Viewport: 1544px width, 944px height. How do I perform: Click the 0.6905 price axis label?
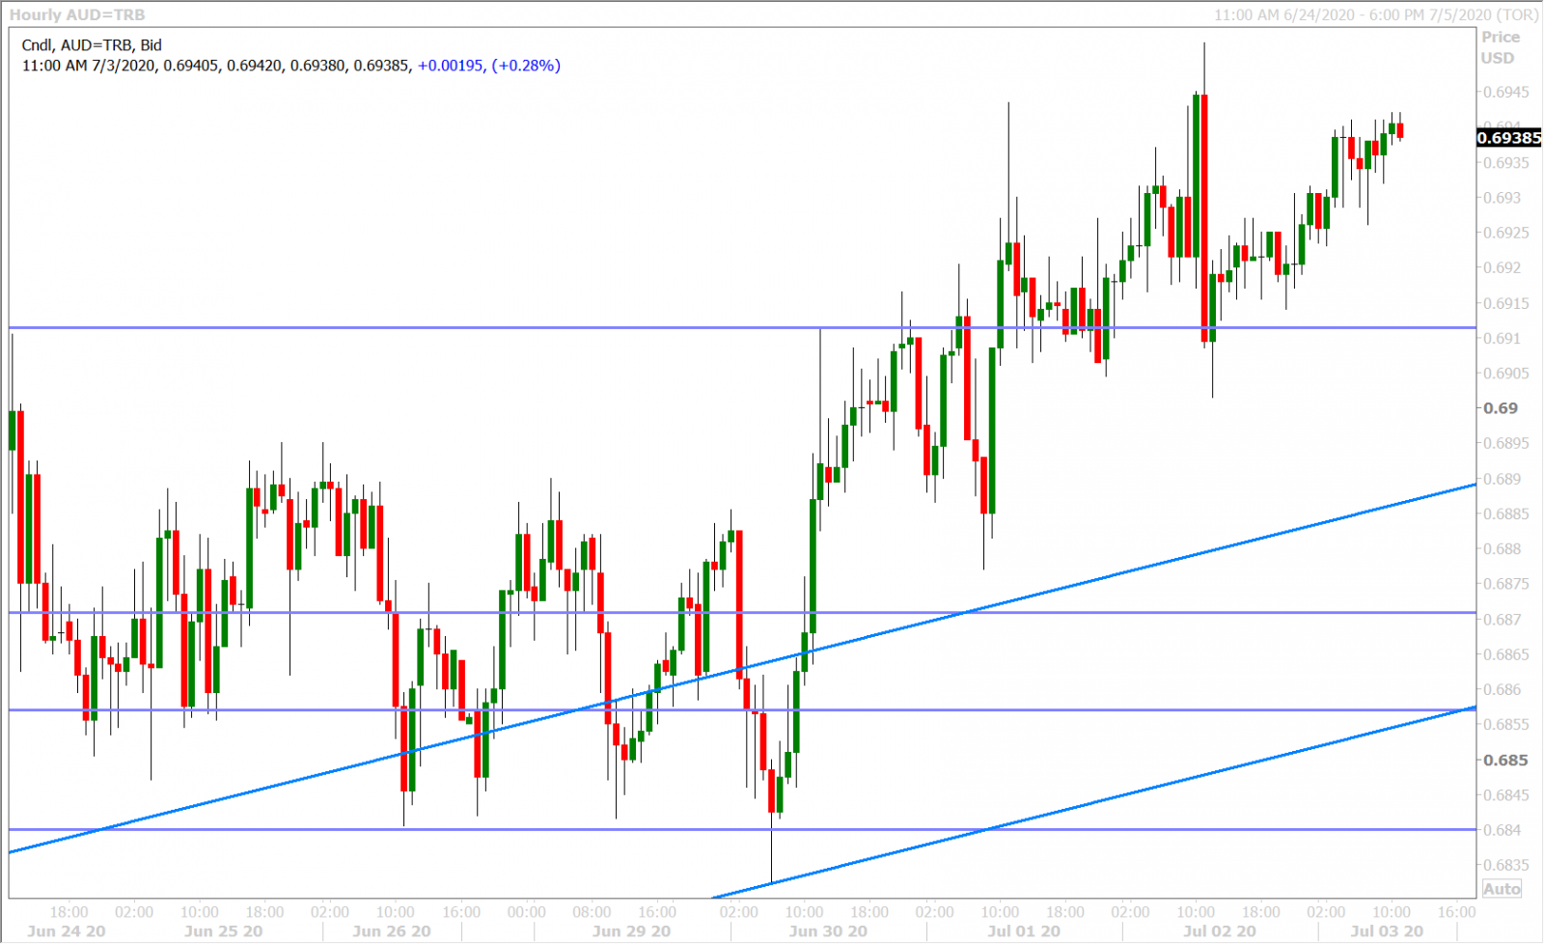(x=1506, y=374)
